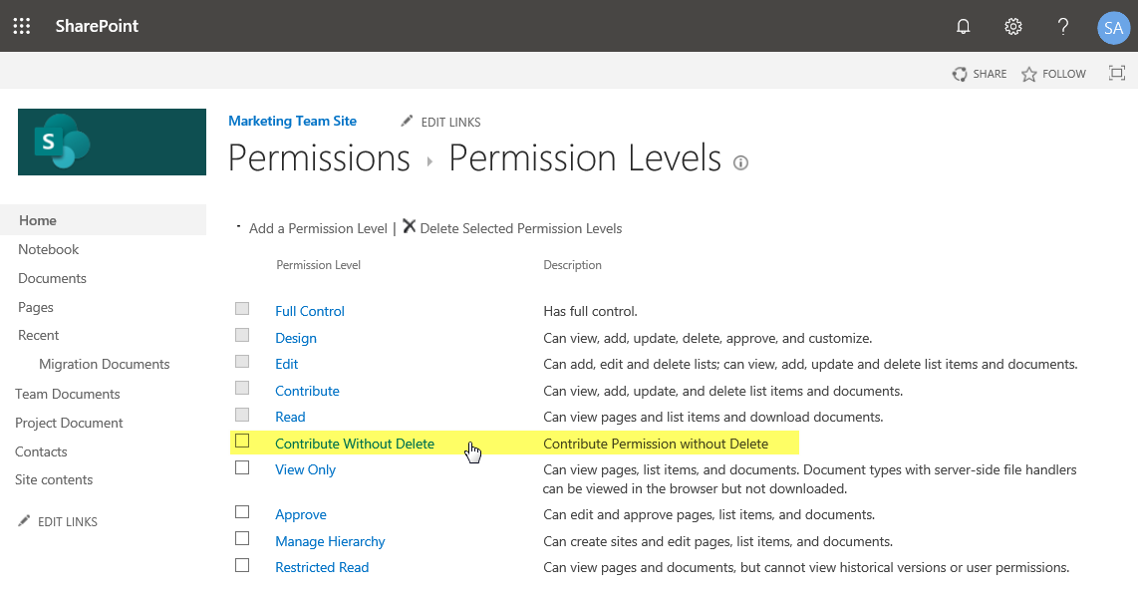Select the View Only checkbox
Viewport: 1138px width, 598px height.
tap(242, 467)
